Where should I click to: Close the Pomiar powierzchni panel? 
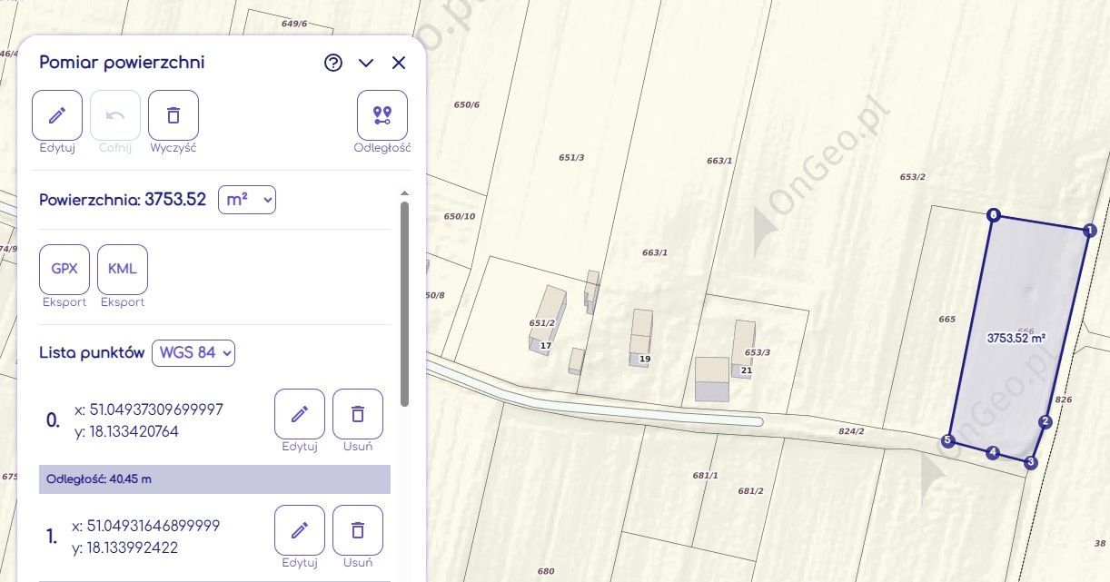click(x=399, y=63)
